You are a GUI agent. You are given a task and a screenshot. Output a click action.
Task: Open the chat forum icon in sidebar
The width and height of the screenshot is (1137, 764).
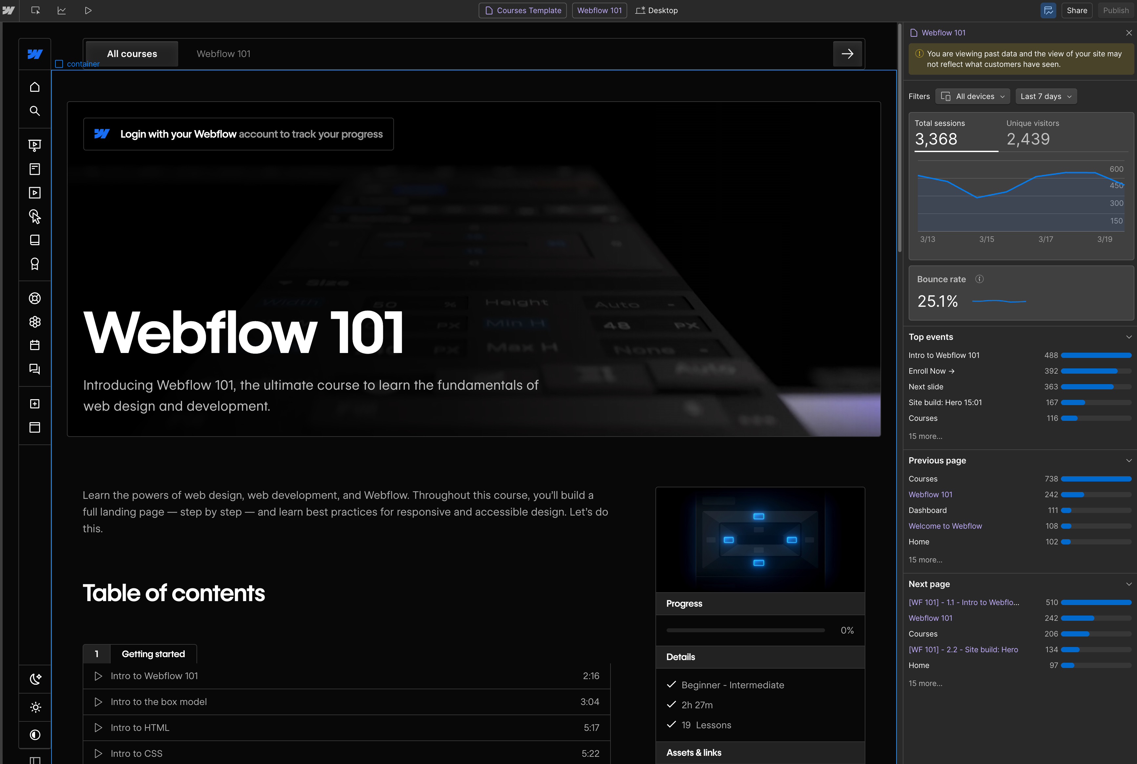pos(35,369)
